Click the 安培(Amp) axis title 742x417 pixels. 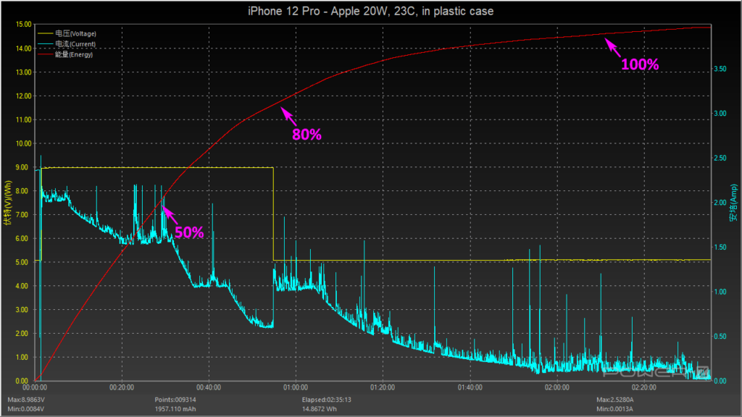tap(733, 203)
